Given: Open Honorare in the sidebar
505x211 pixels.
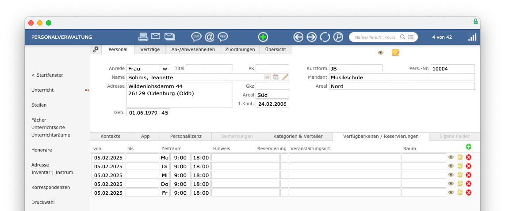Looking at the screenshot, I should (42, 150).
